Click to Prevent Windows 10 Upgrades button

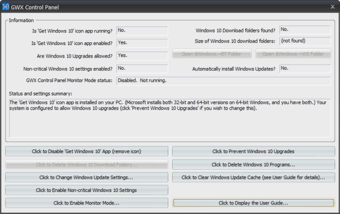(253, 151)
